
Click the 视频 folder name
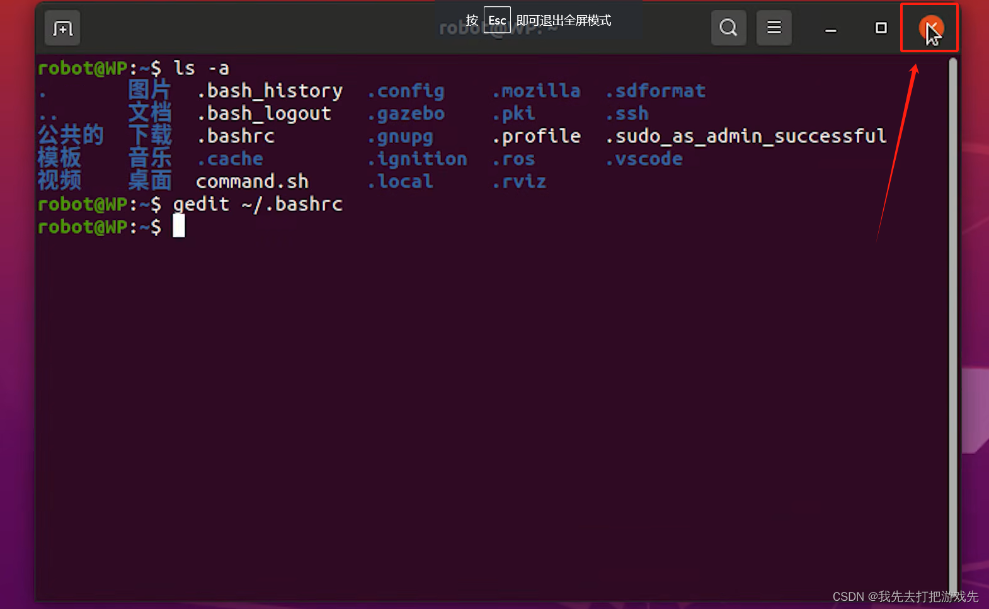coord(59,181)
